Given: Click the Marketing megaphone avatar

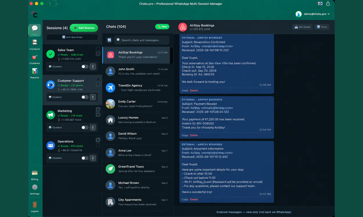Looking at the screenshot, I should coord(51,115).
